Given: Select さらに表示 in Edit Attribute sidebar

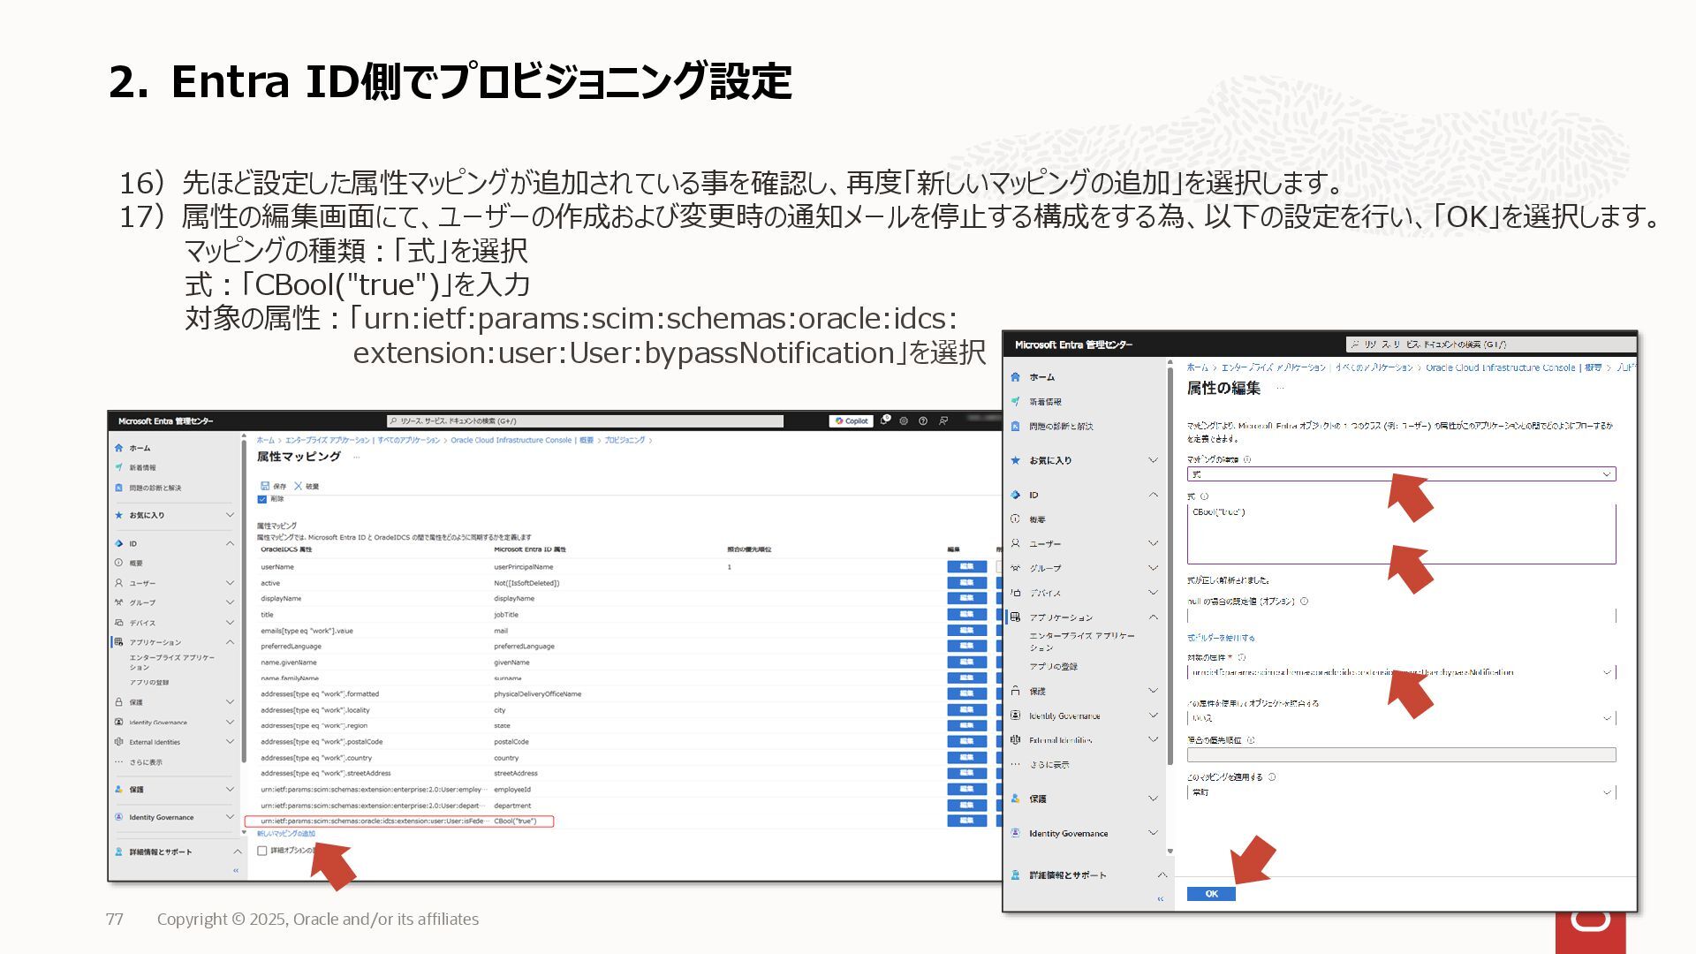Looking at the screenshot, I should click(x=1049, y=765).
